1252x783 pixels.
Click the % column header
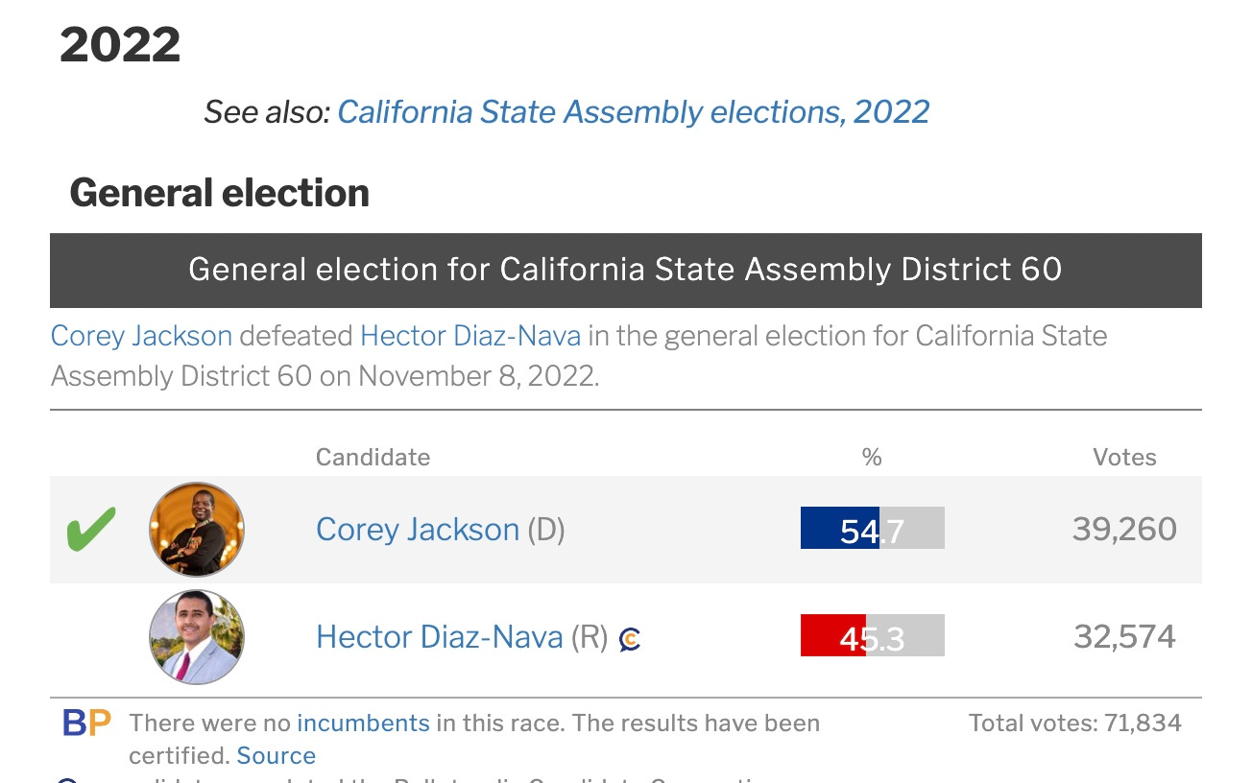coord(872,458)
